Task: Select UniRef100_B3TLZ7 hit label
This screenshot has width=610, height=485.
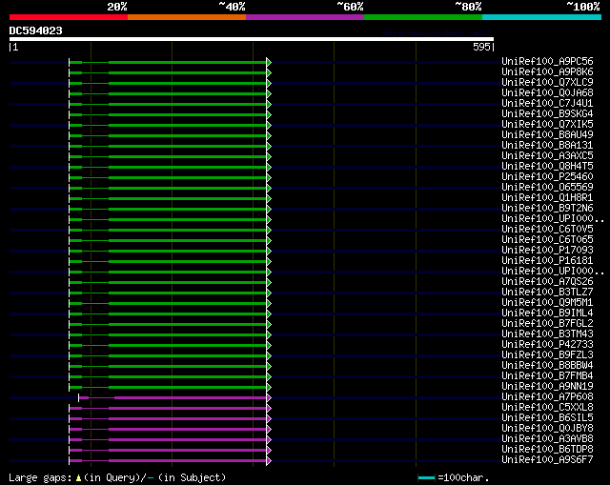Action: pos(547,293)
